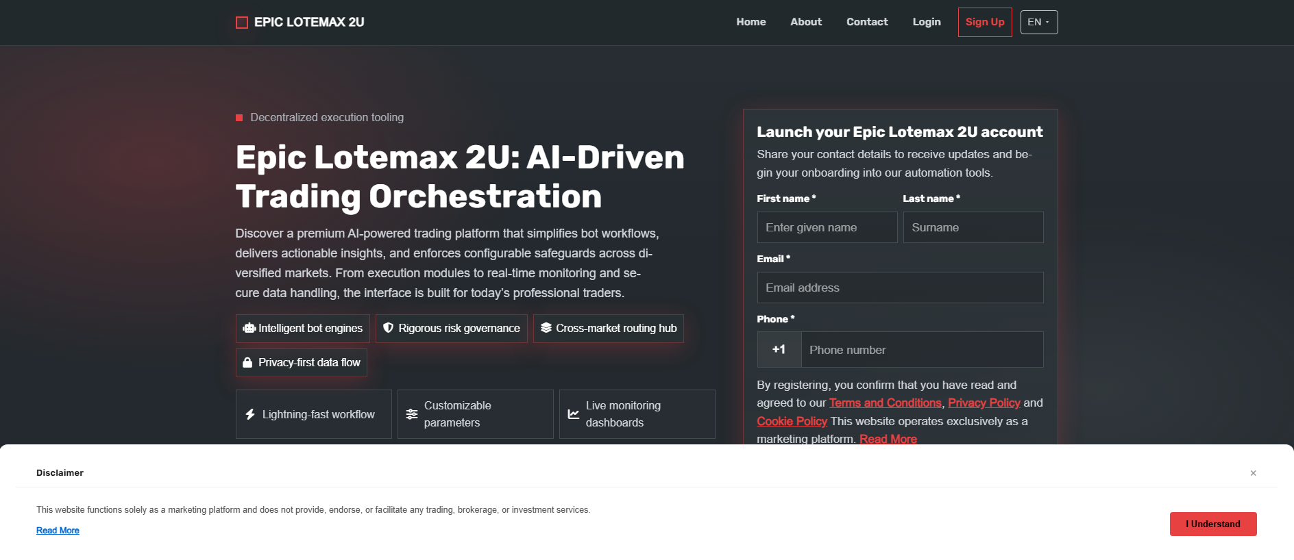Click the Disclaimer heading text
This screenshot has height=560, width=1294.
60,472
